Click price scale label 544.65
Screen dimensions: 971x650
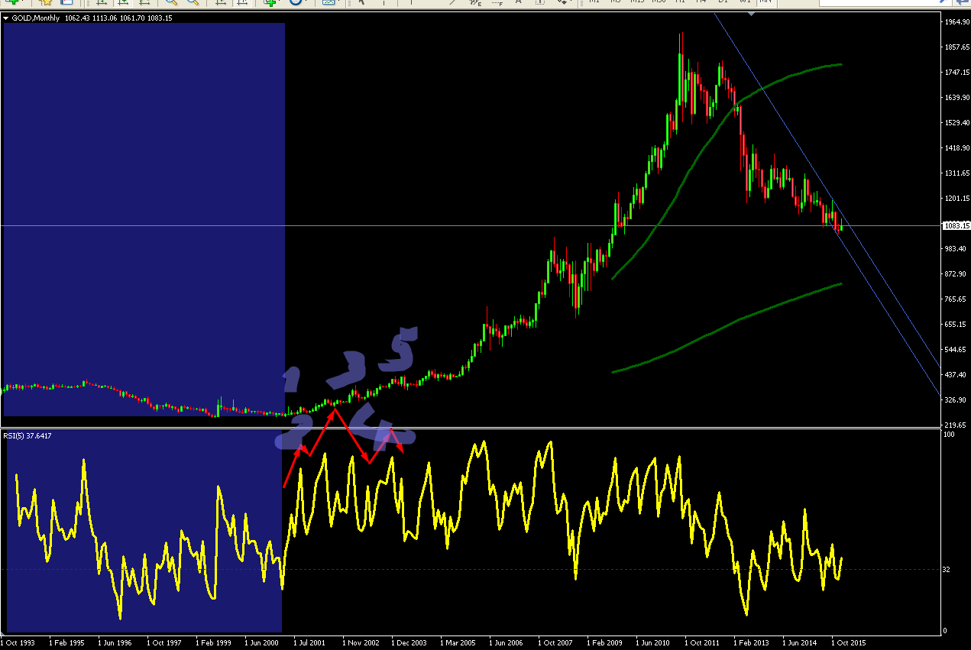coord(955,349)
